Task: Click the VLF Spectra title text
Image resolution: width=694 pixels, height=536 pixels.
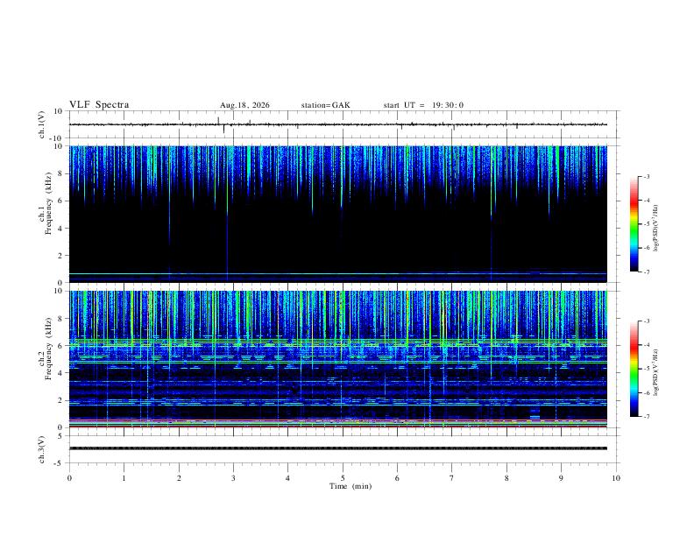Action: 99,105
